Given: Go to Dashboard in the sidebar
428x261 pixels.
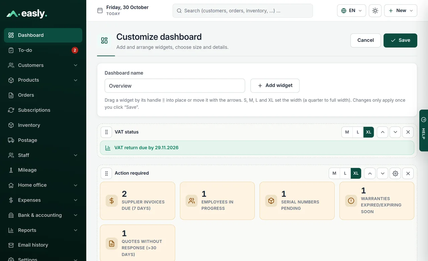Looking at the screenshot, I should 43,35.
